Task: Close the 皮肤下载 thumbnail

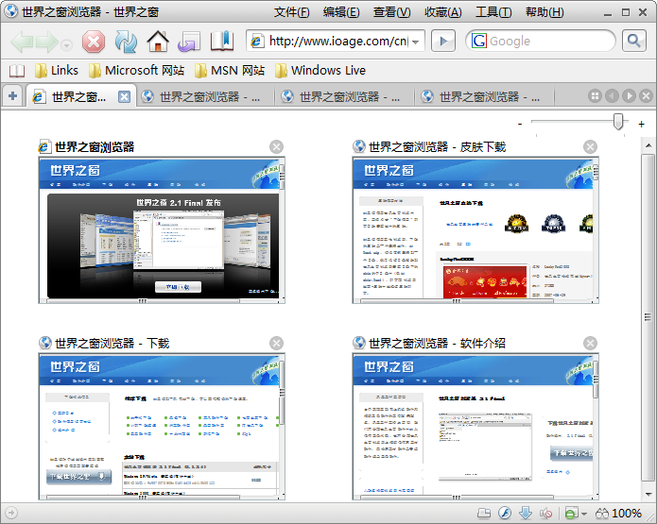Action: point(590,147)
